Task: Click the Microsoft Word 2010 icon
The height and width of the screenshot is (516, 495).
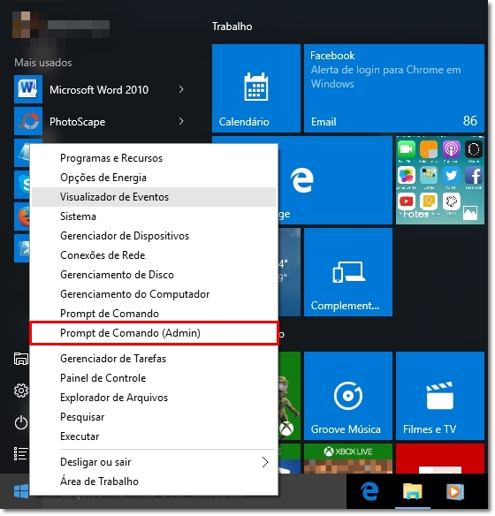Action: click(x=28, y=89)
